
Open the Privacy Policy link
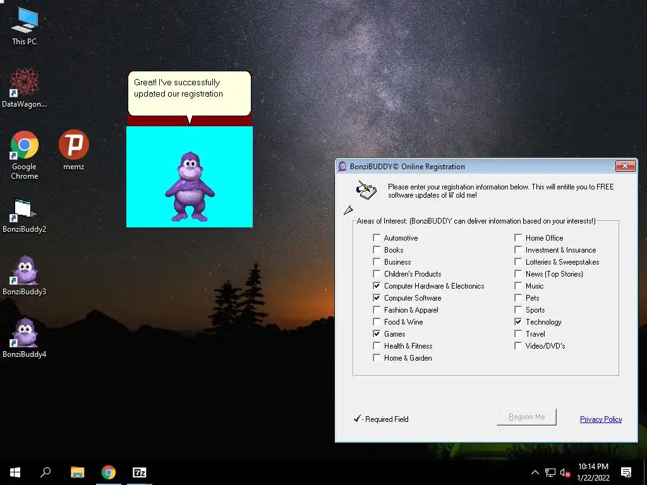[601, 419]
